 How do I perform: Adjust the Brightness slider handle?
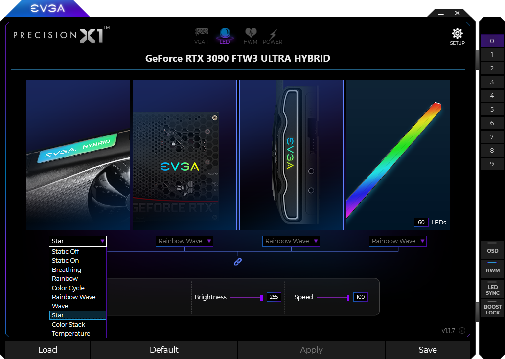pos(261,298)
